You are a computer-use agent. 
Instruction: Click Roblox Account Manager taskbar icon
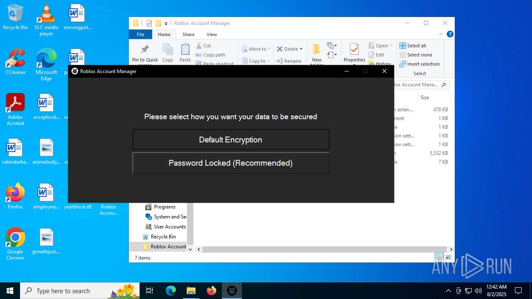(232, 291)
